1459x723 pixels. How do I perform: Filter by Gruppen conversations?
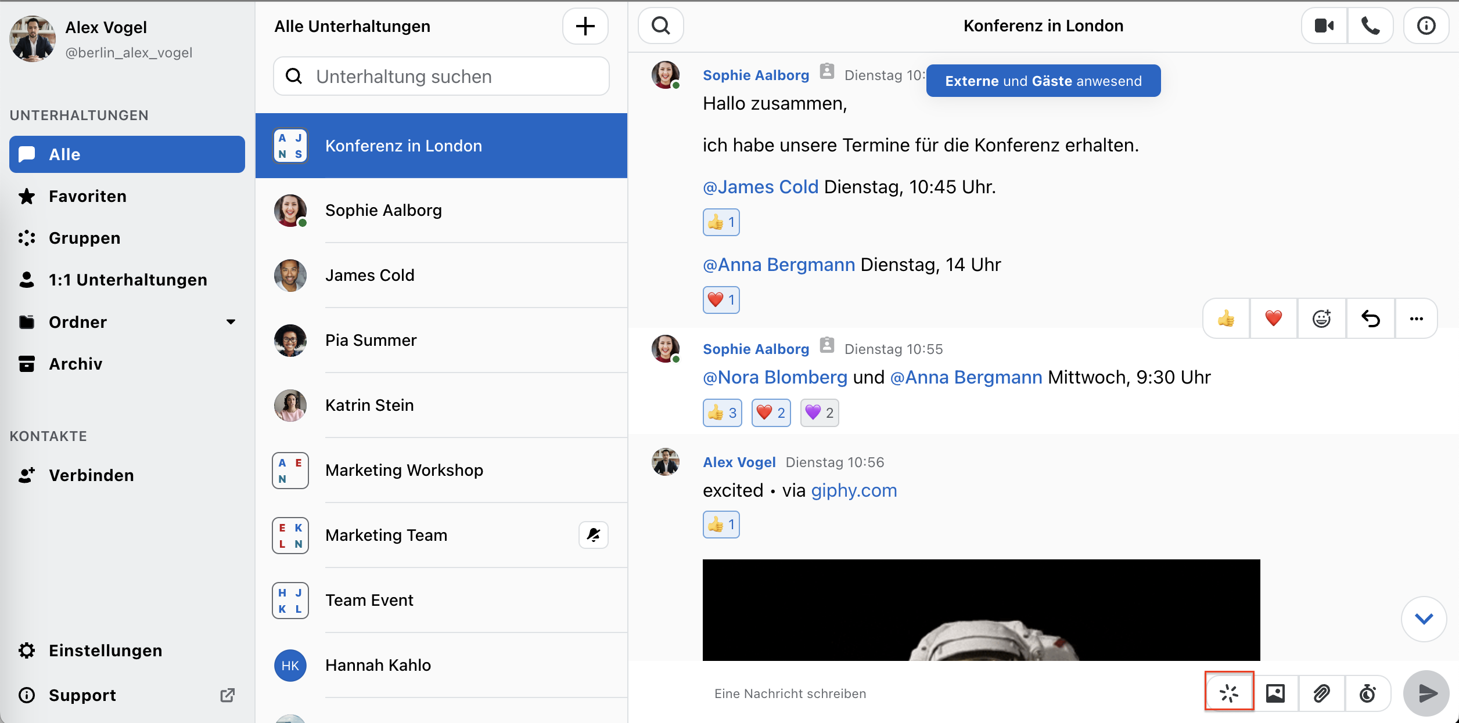127,238
